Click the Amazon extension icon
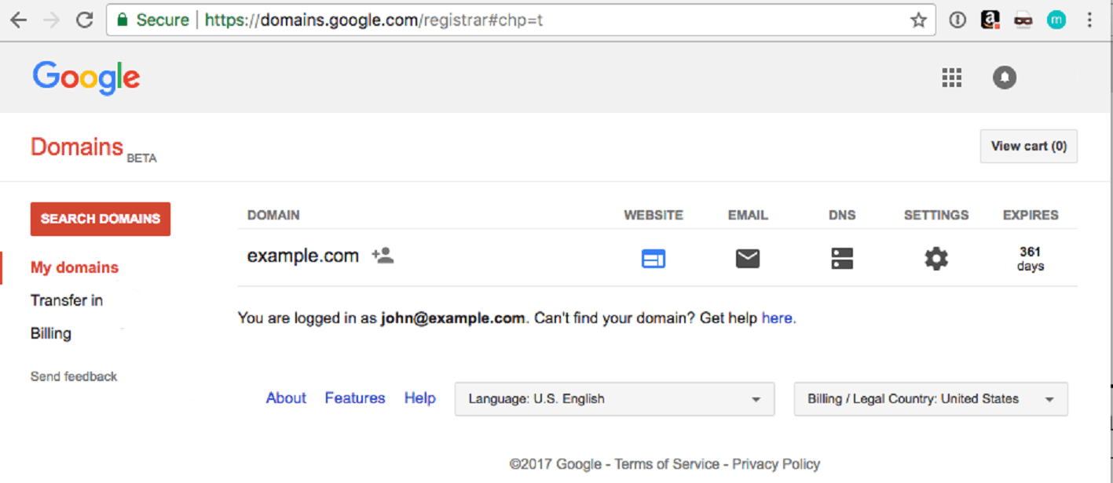1113x483 pixels. [990, 20]
